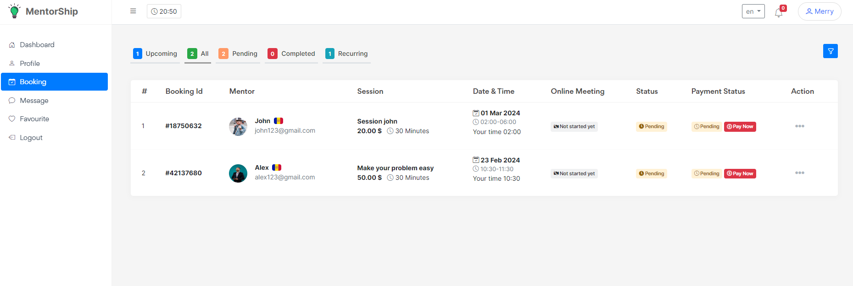Image resolution: width=853 pixels, height=286 pixels.
Task: Open three-dots action menu for Alex's booking
Action: point(799,173)
